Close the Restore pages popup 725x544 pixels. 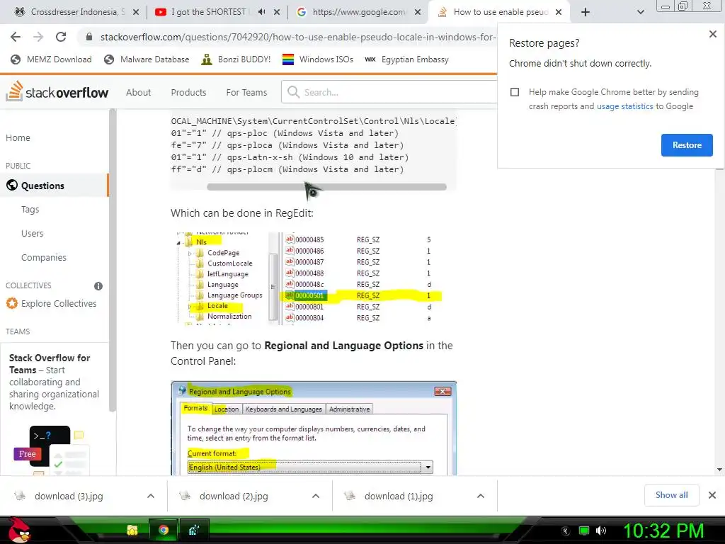[x=712, y=34]
